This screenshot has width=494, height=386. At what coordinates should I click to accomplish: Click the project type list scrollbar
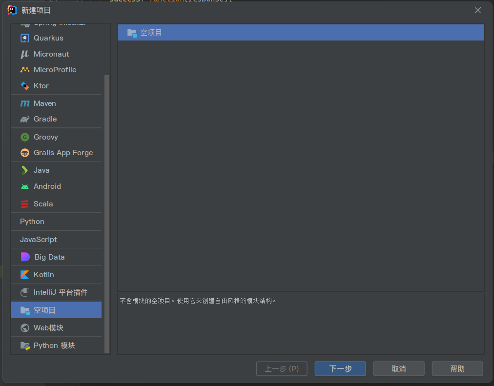click(107, 195)
